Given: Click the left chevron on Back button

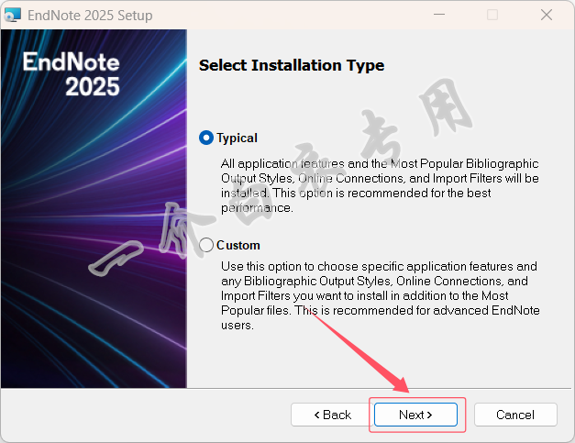Looking at the screenshot, I should pyautogui.click(x=317, y=415).
